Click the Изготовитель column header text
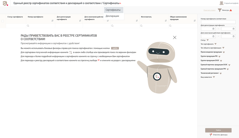Screen dimensions: 239x138 pyautogui.click(x=146, y=17)
